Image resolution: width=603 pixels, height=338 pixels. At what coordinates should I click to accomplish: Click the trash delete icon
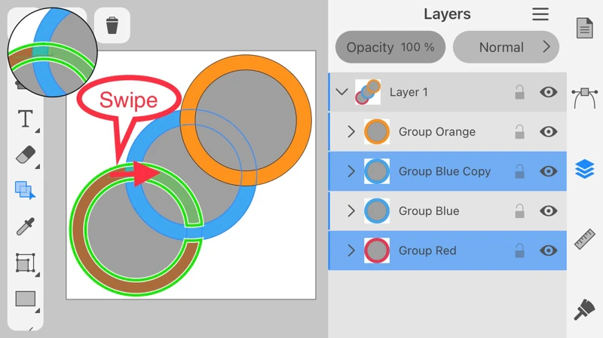112,26
